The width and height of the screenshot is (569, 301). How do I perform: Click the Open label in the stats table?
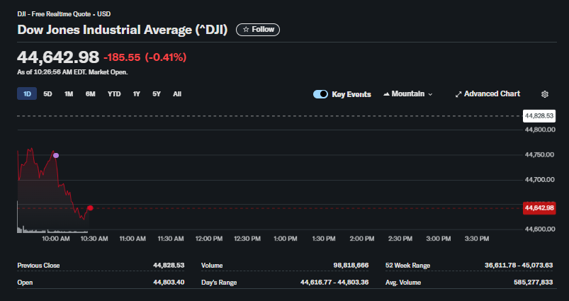[x=25, y=283]
